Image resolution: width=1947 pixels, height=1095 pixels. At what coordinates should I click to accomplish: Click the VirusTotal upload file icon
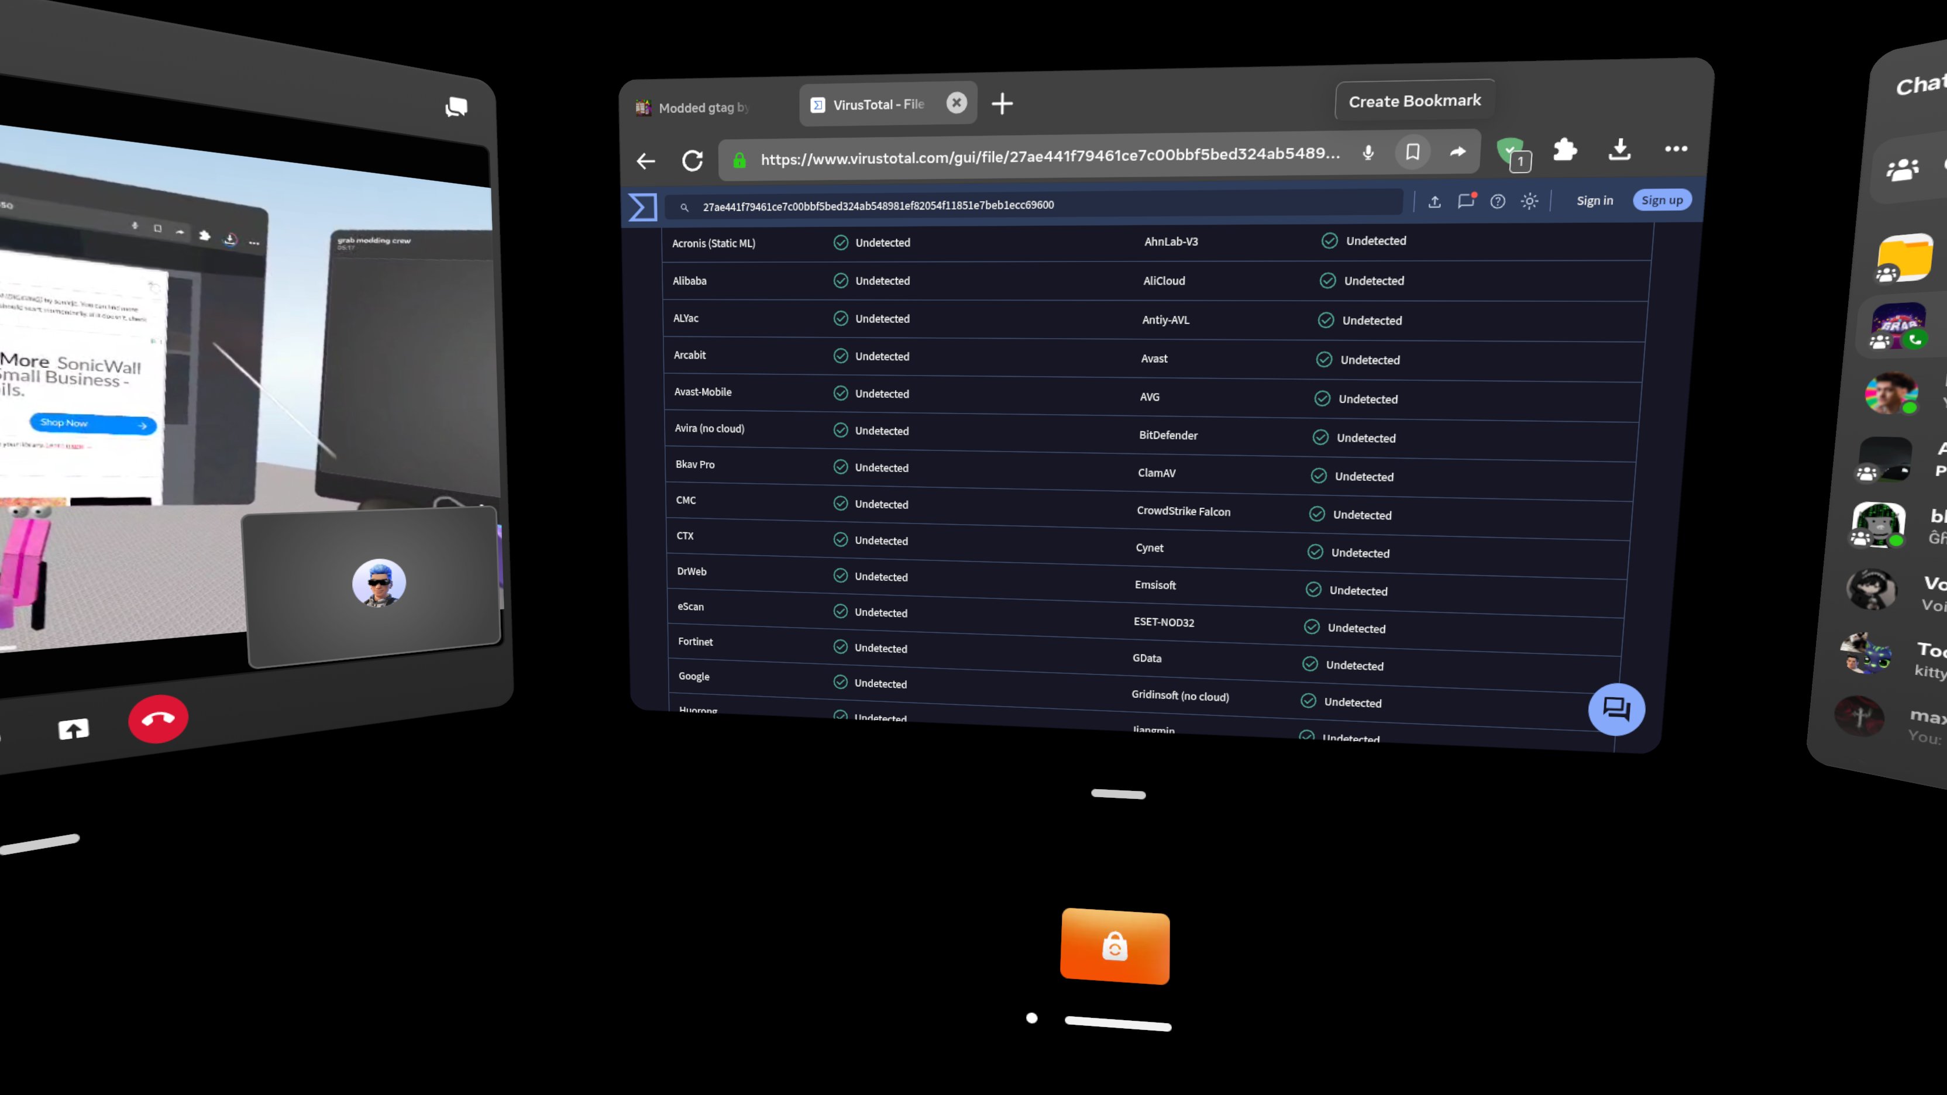pyautogui.click(x=1434, y=202)
